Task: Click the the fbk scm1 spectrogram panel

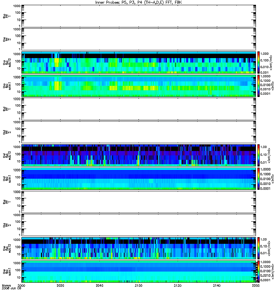Action: click(x=138, y=272)
